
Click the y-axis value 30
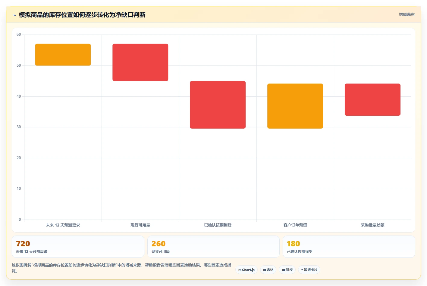(19, 127)
